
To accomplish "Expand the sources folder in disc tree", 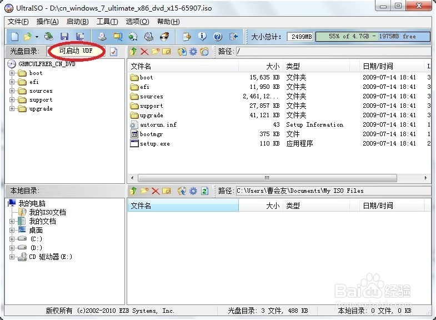I will 12,91.
